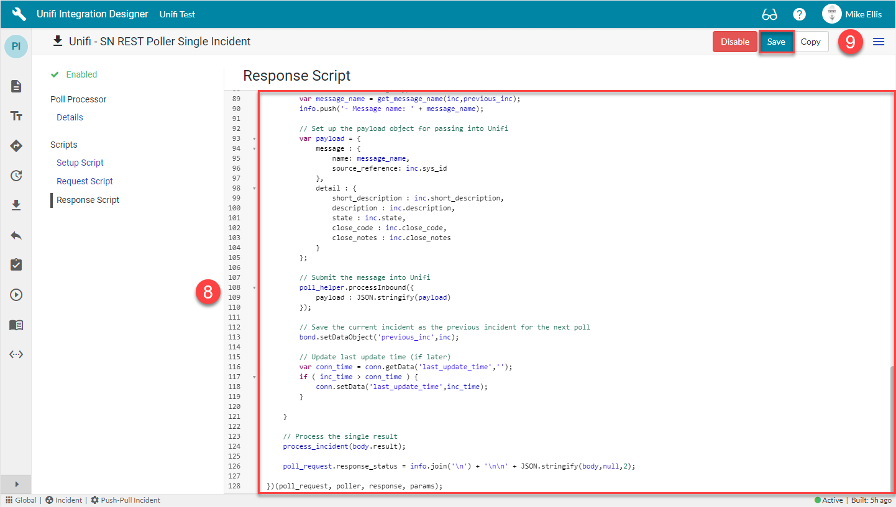This screenshot has height=507, width=896.
Task: Fold the processInbound block at line 108
Action: [254, 287]
